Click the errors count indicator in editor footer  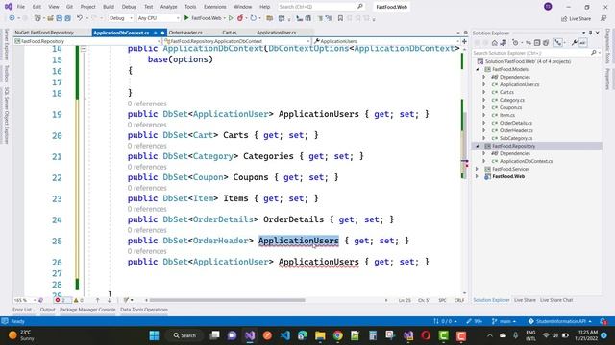tap(61, 300)
